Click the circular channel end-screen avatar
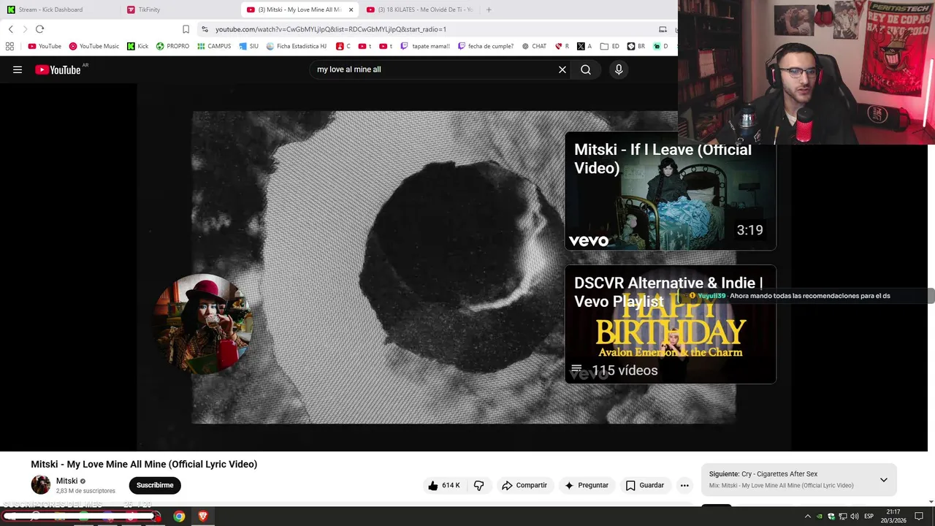The image size is (935, 526). point(203,324)
